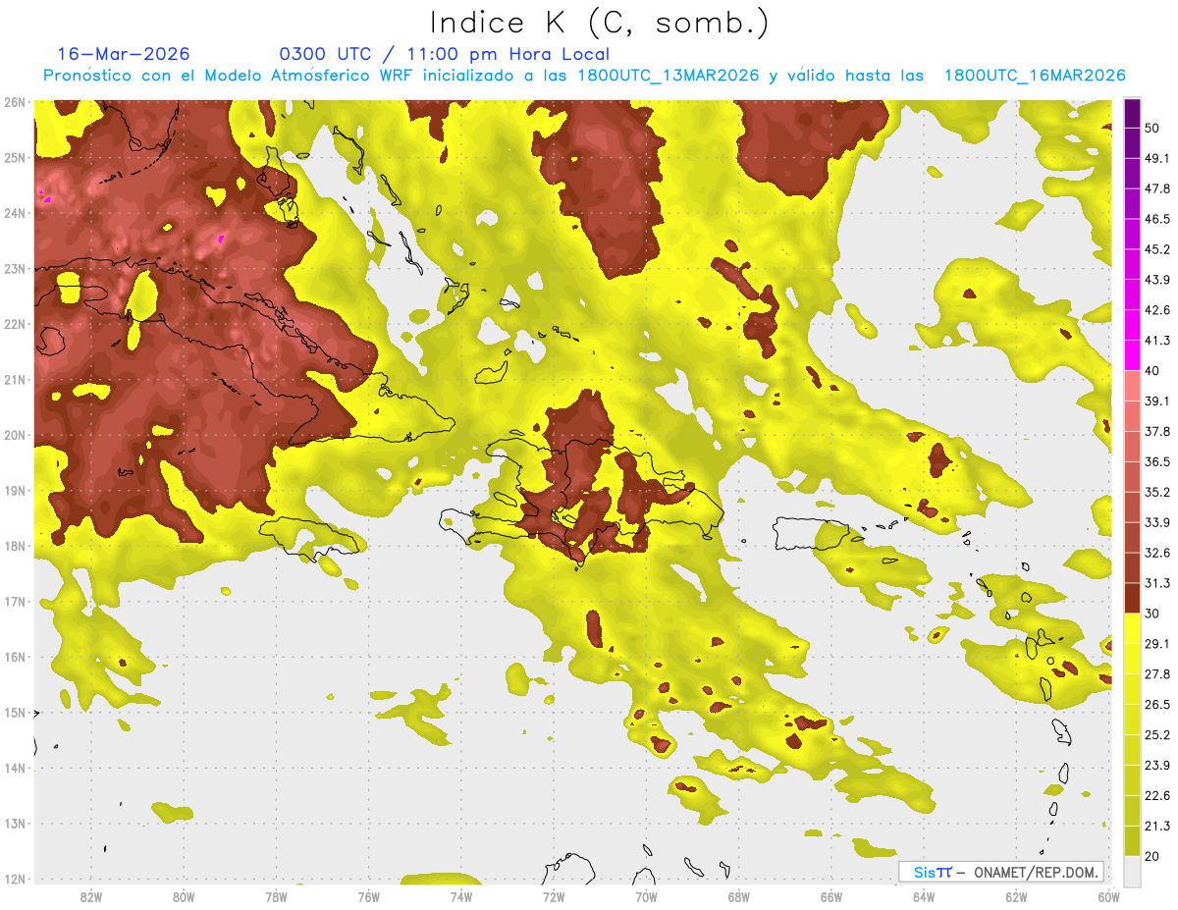Click the color scale label "30"
1178x910 pixels.
(x=1152, y=614)
